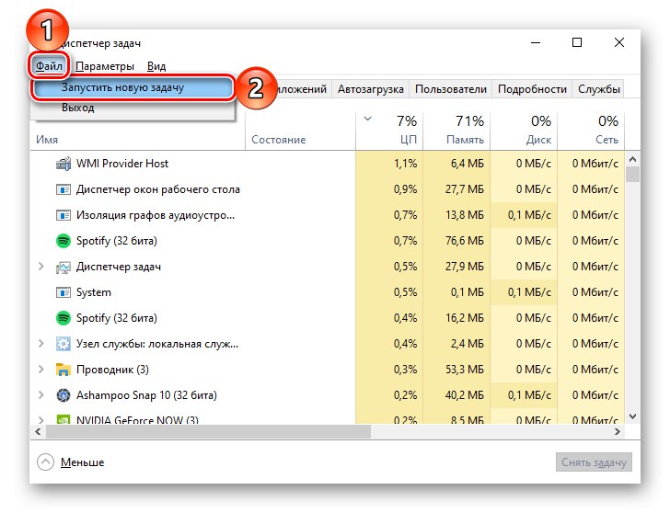670x513 pixels.
Task: Click the vertical scrollbar down arrow
Action: [x=633, y=416]
